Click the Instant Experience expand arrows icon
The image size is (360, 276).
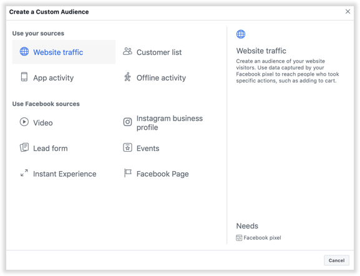[24, 173]
